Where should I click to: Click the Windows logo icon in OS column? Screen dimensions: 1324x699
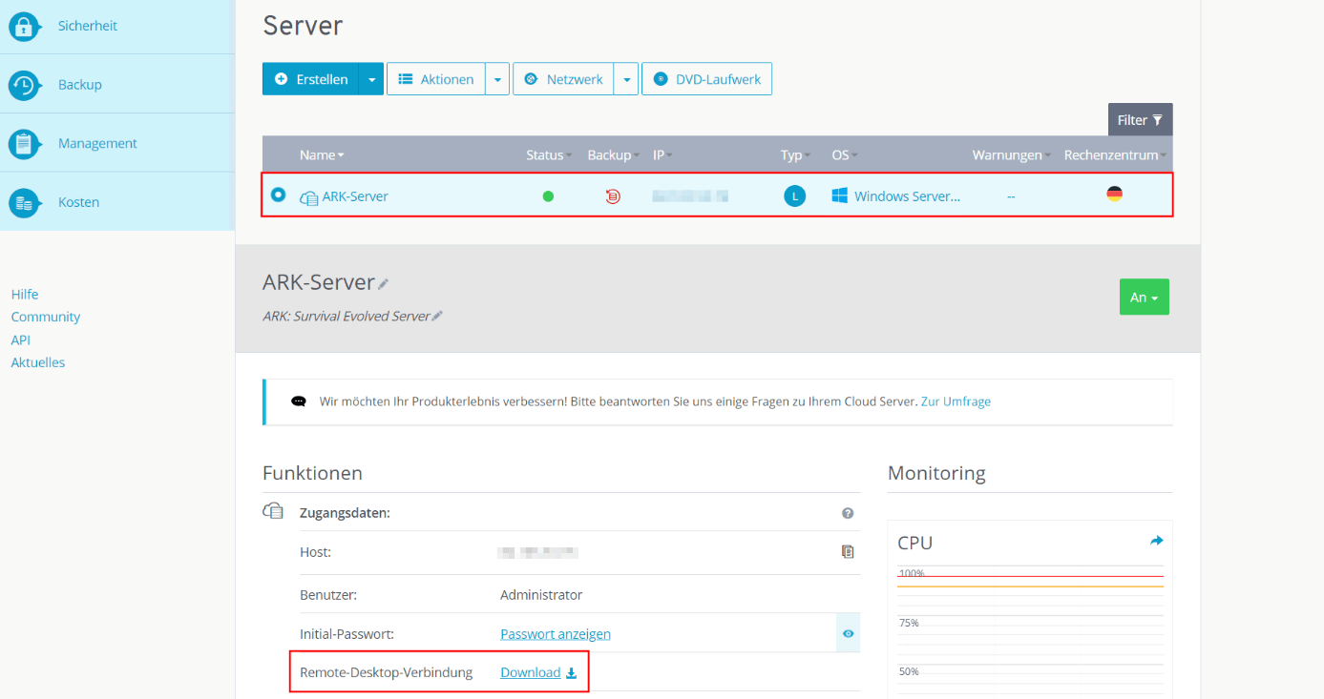pos(840,195)
